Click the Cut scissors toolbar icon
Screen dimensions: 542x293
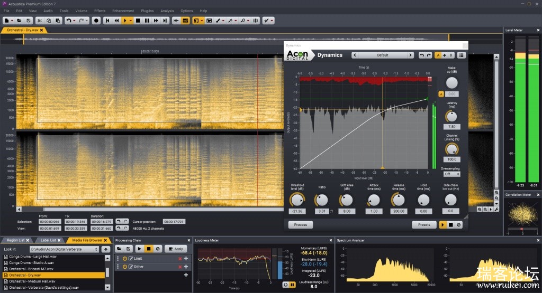tap(40, 21)
